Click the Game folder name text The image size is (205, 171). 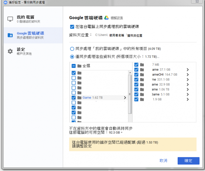click(87, 97)
